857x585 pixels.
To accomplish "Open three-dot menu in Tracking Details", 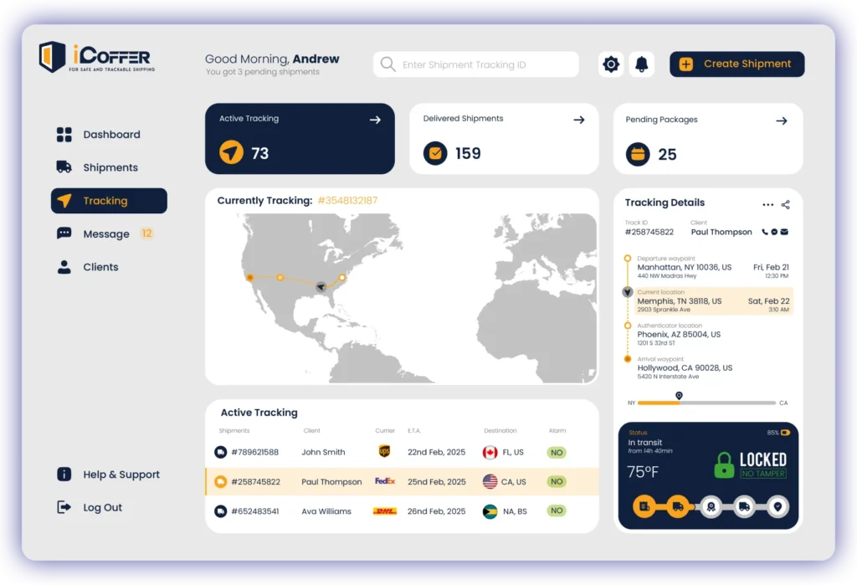I will tap(767, 204).
